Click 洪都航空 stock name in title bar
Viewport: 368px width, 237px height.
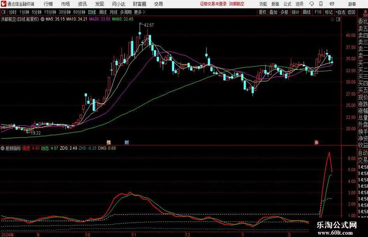[x=236, y=4]
